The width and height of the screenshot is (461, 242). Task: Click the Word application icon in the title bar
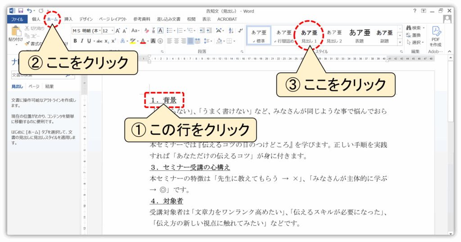[x=12, y=11]
